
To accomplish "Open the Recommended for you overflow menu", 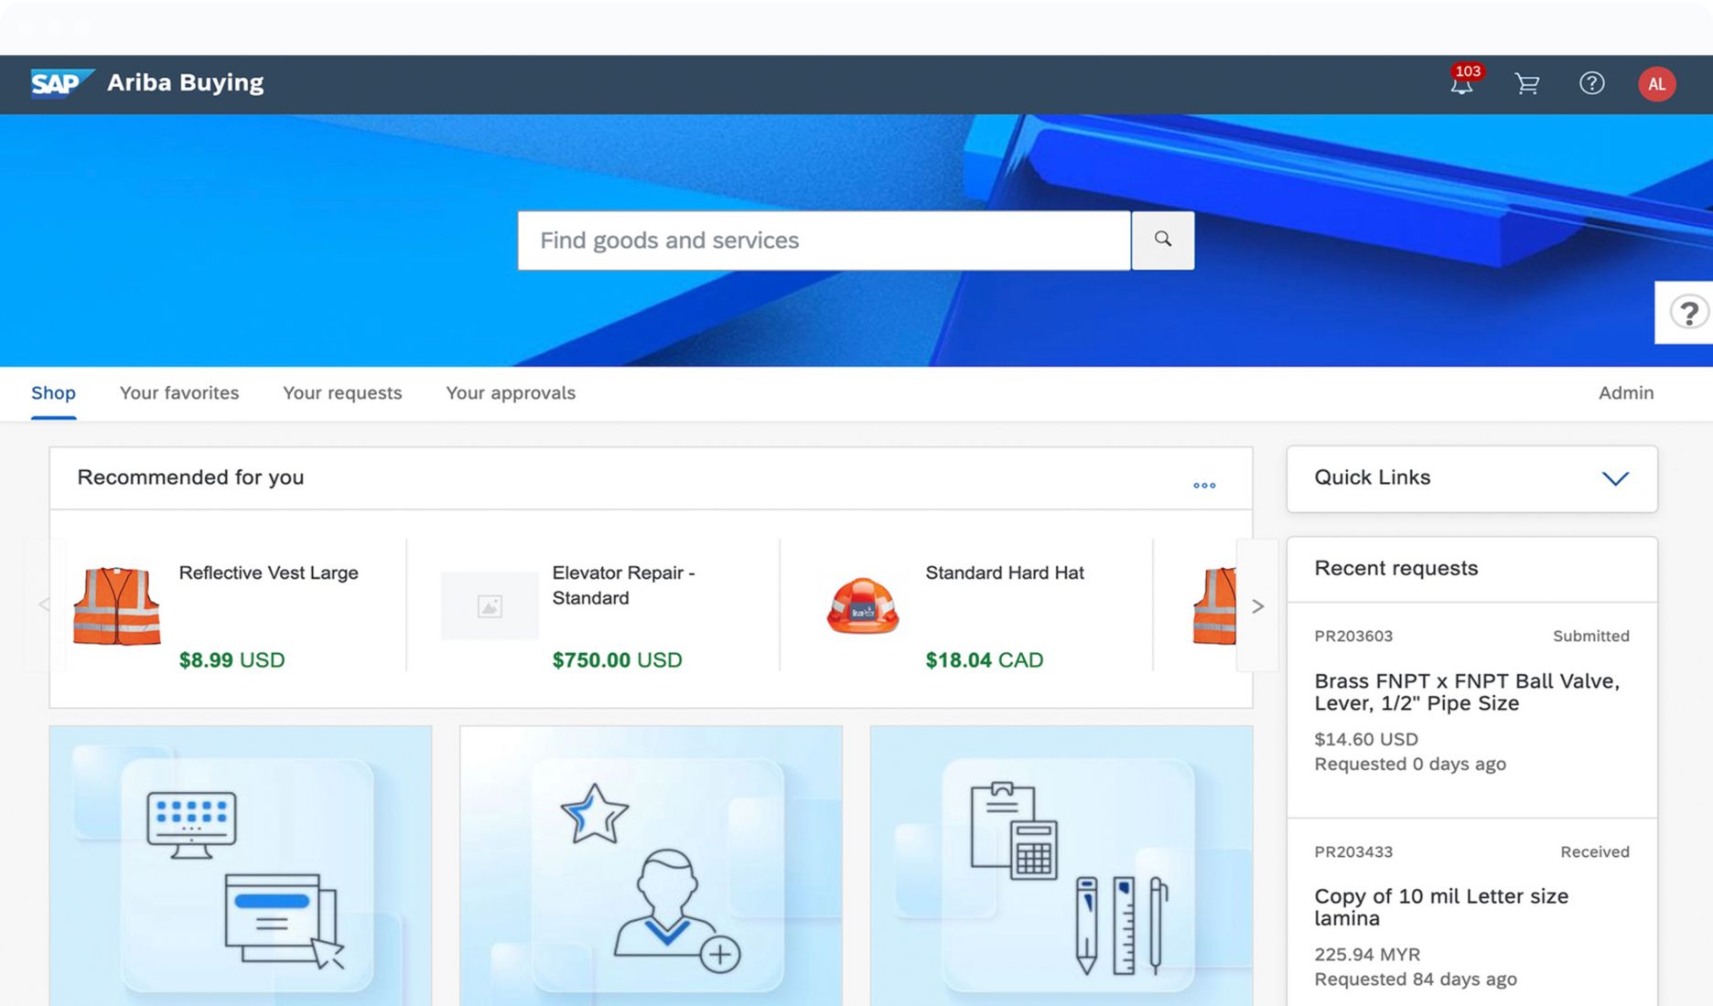I will point(1204,485).
